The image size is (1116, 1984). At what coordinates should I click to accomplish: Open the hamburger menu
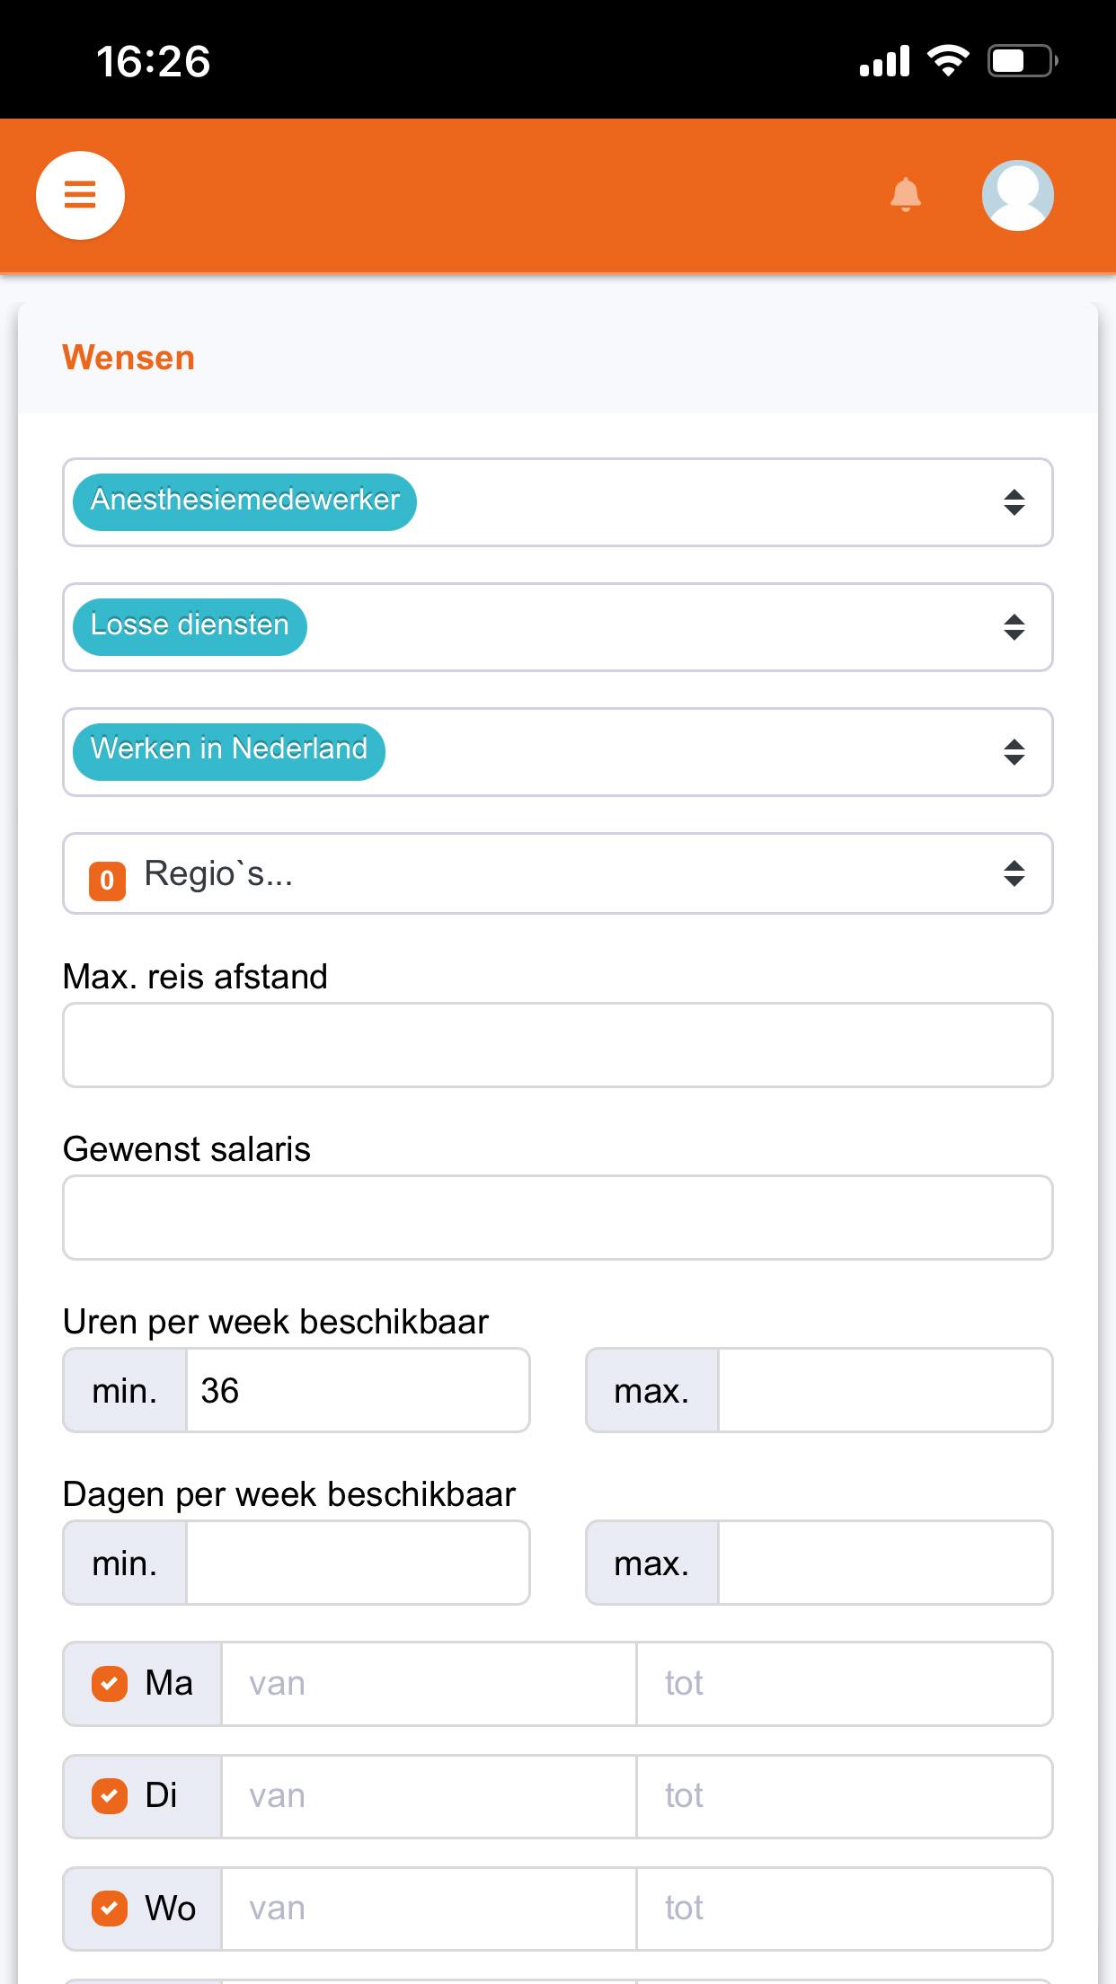click(x=80, y=195)
